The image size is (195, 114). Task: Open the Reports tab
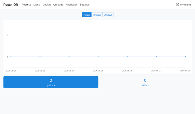pyautogui.click(x=26, y=5)
